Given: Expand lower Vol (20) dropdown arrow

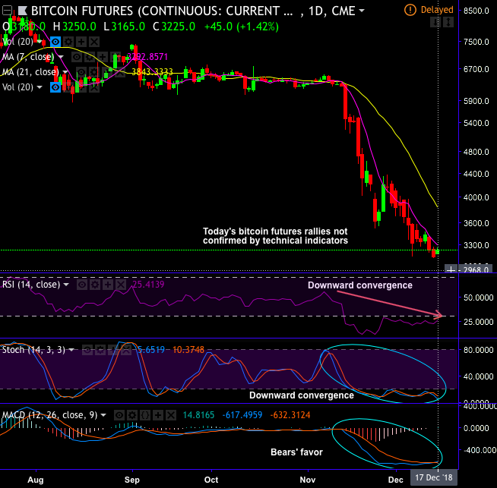Looking at the screenshot, I should tap(40, 87).
